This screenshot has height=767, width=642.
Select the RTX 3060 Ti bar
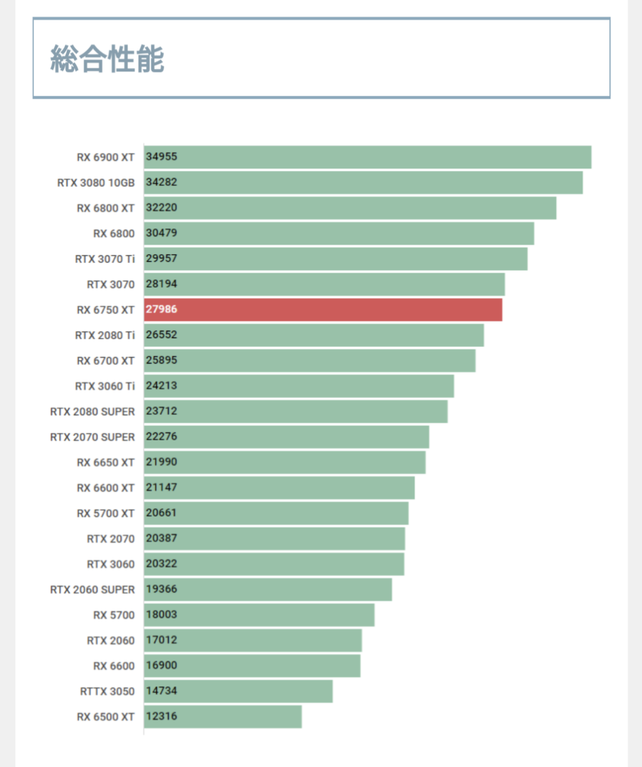pos(299,386)
